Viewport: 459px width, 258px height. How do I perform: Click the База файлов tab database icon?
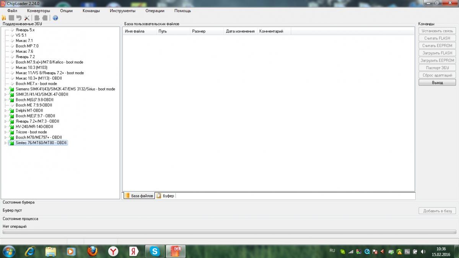[127, 196]
